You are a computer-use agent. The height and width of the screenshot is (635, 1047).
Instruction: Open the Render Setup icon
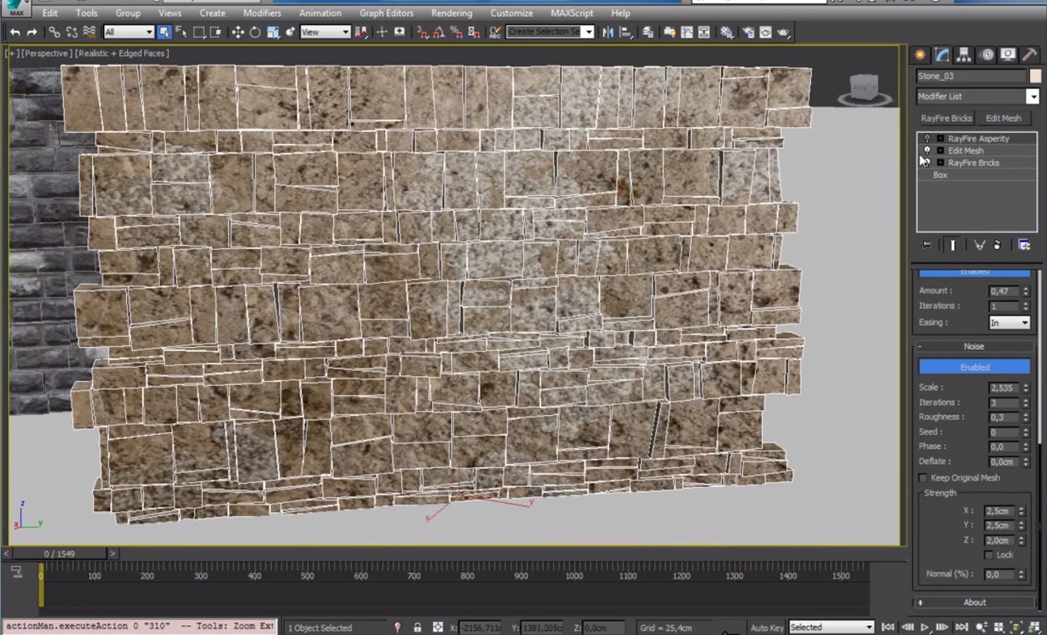(x=748, y=32)
